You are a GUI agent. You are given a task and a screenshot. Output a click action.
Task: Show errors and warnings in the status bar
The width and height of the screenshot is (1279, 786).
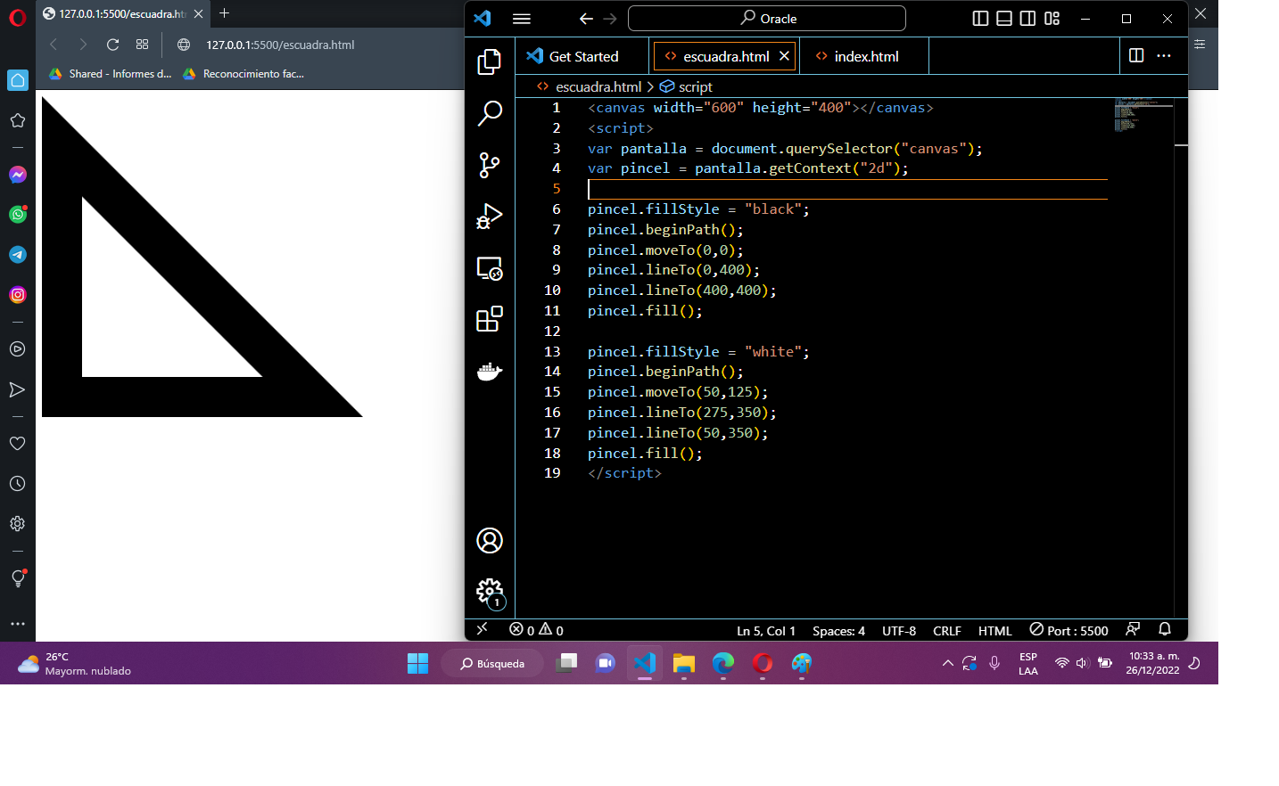536,630
